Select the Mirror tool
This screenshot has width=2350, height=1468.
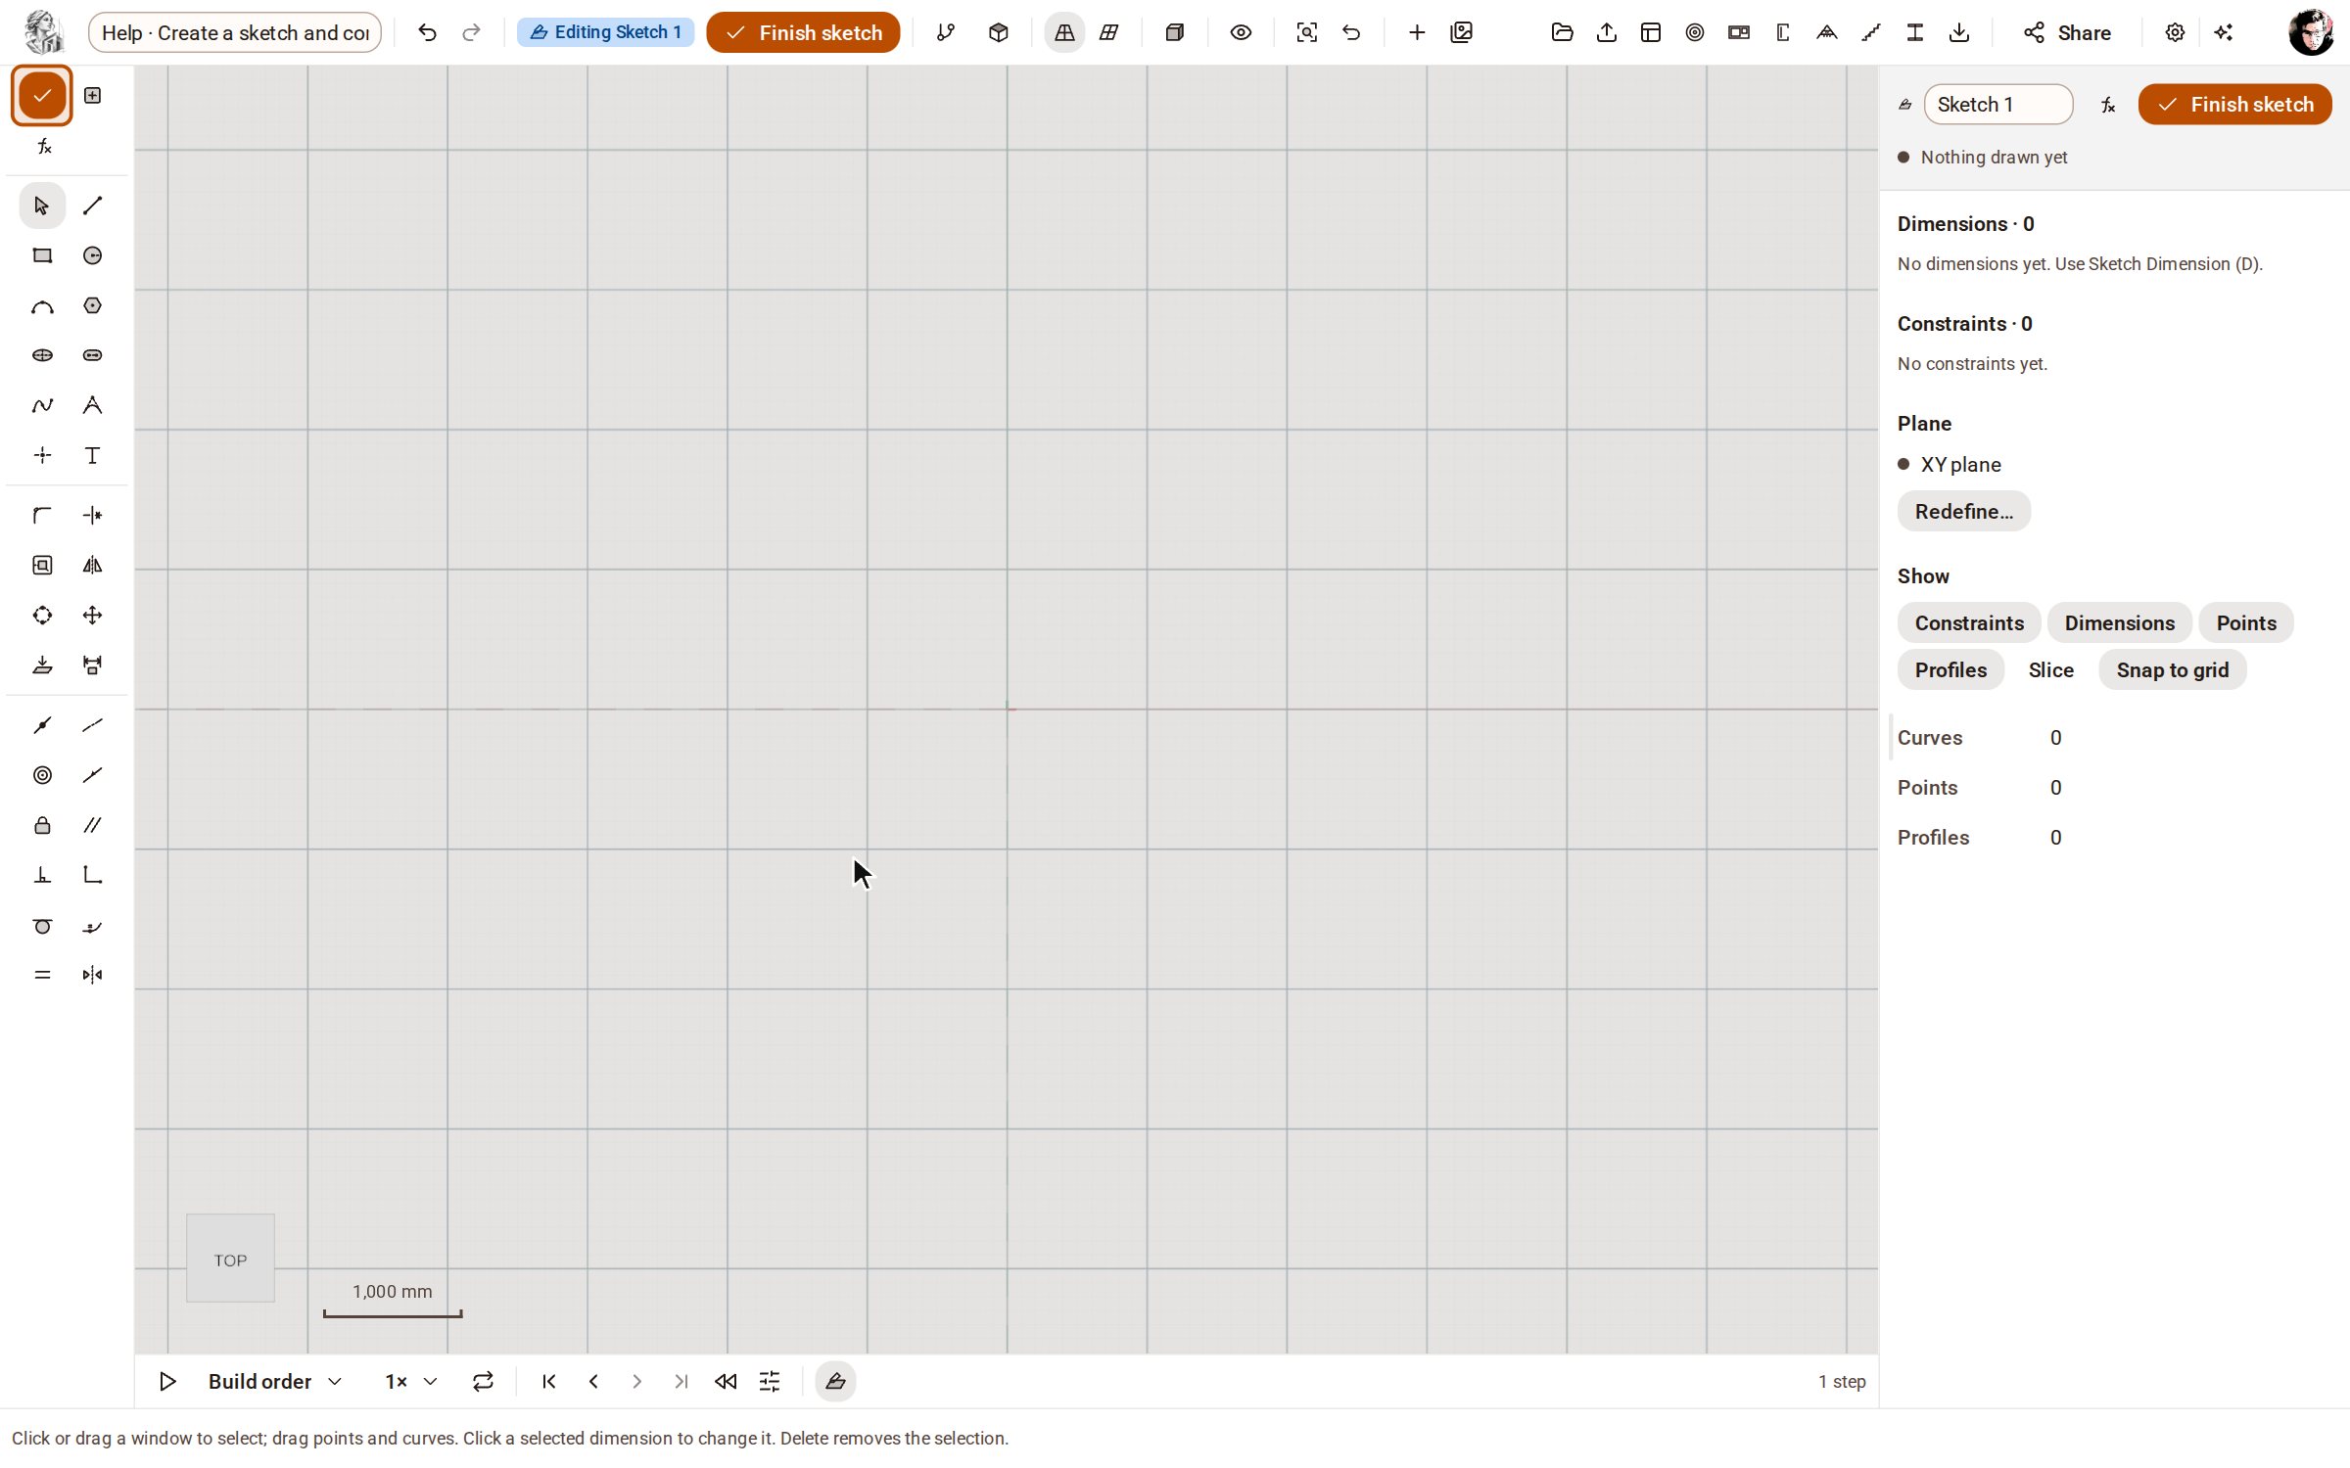[92, 565]
